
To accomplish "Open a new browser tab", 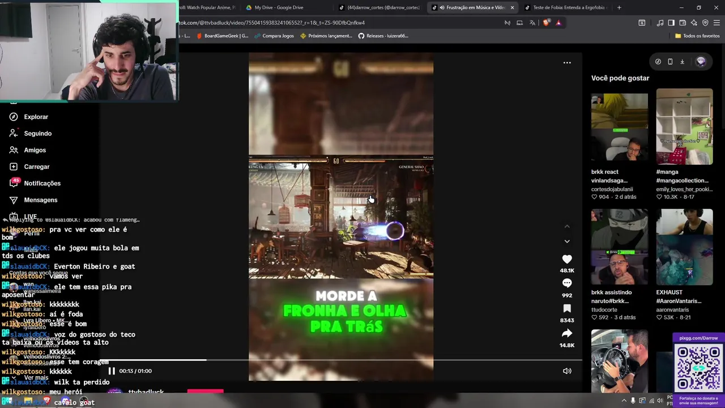I will 619,7.
